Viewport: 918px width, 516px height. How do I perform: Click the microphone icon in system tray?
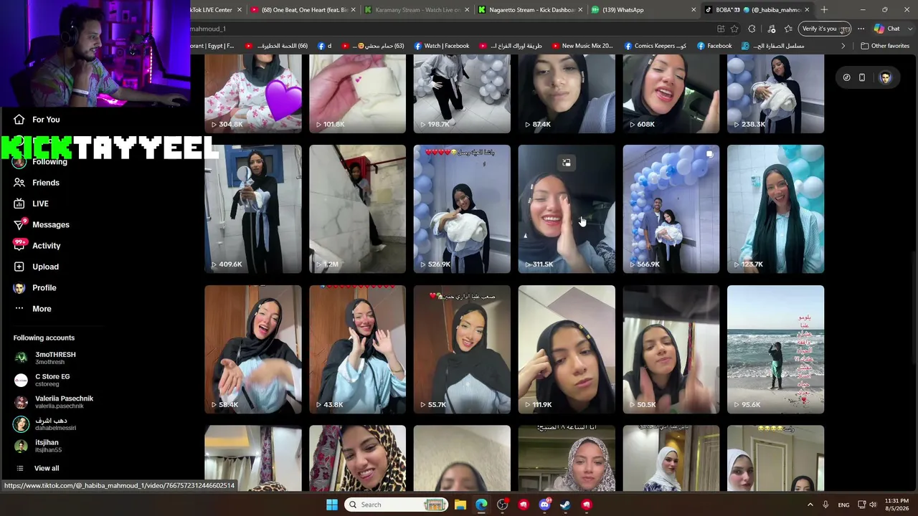pos(825,505)
